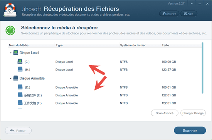Image resolution: width=212 pixels, height=140 pixels.
Task: Collapse the Disque Local group
Action: [x=11, y=53]
